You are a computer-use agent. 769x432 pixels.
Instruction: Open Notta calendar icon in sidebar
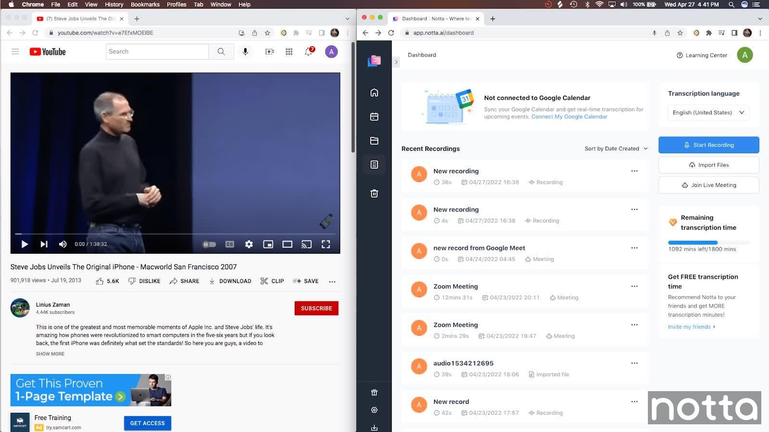click(374, 117)
